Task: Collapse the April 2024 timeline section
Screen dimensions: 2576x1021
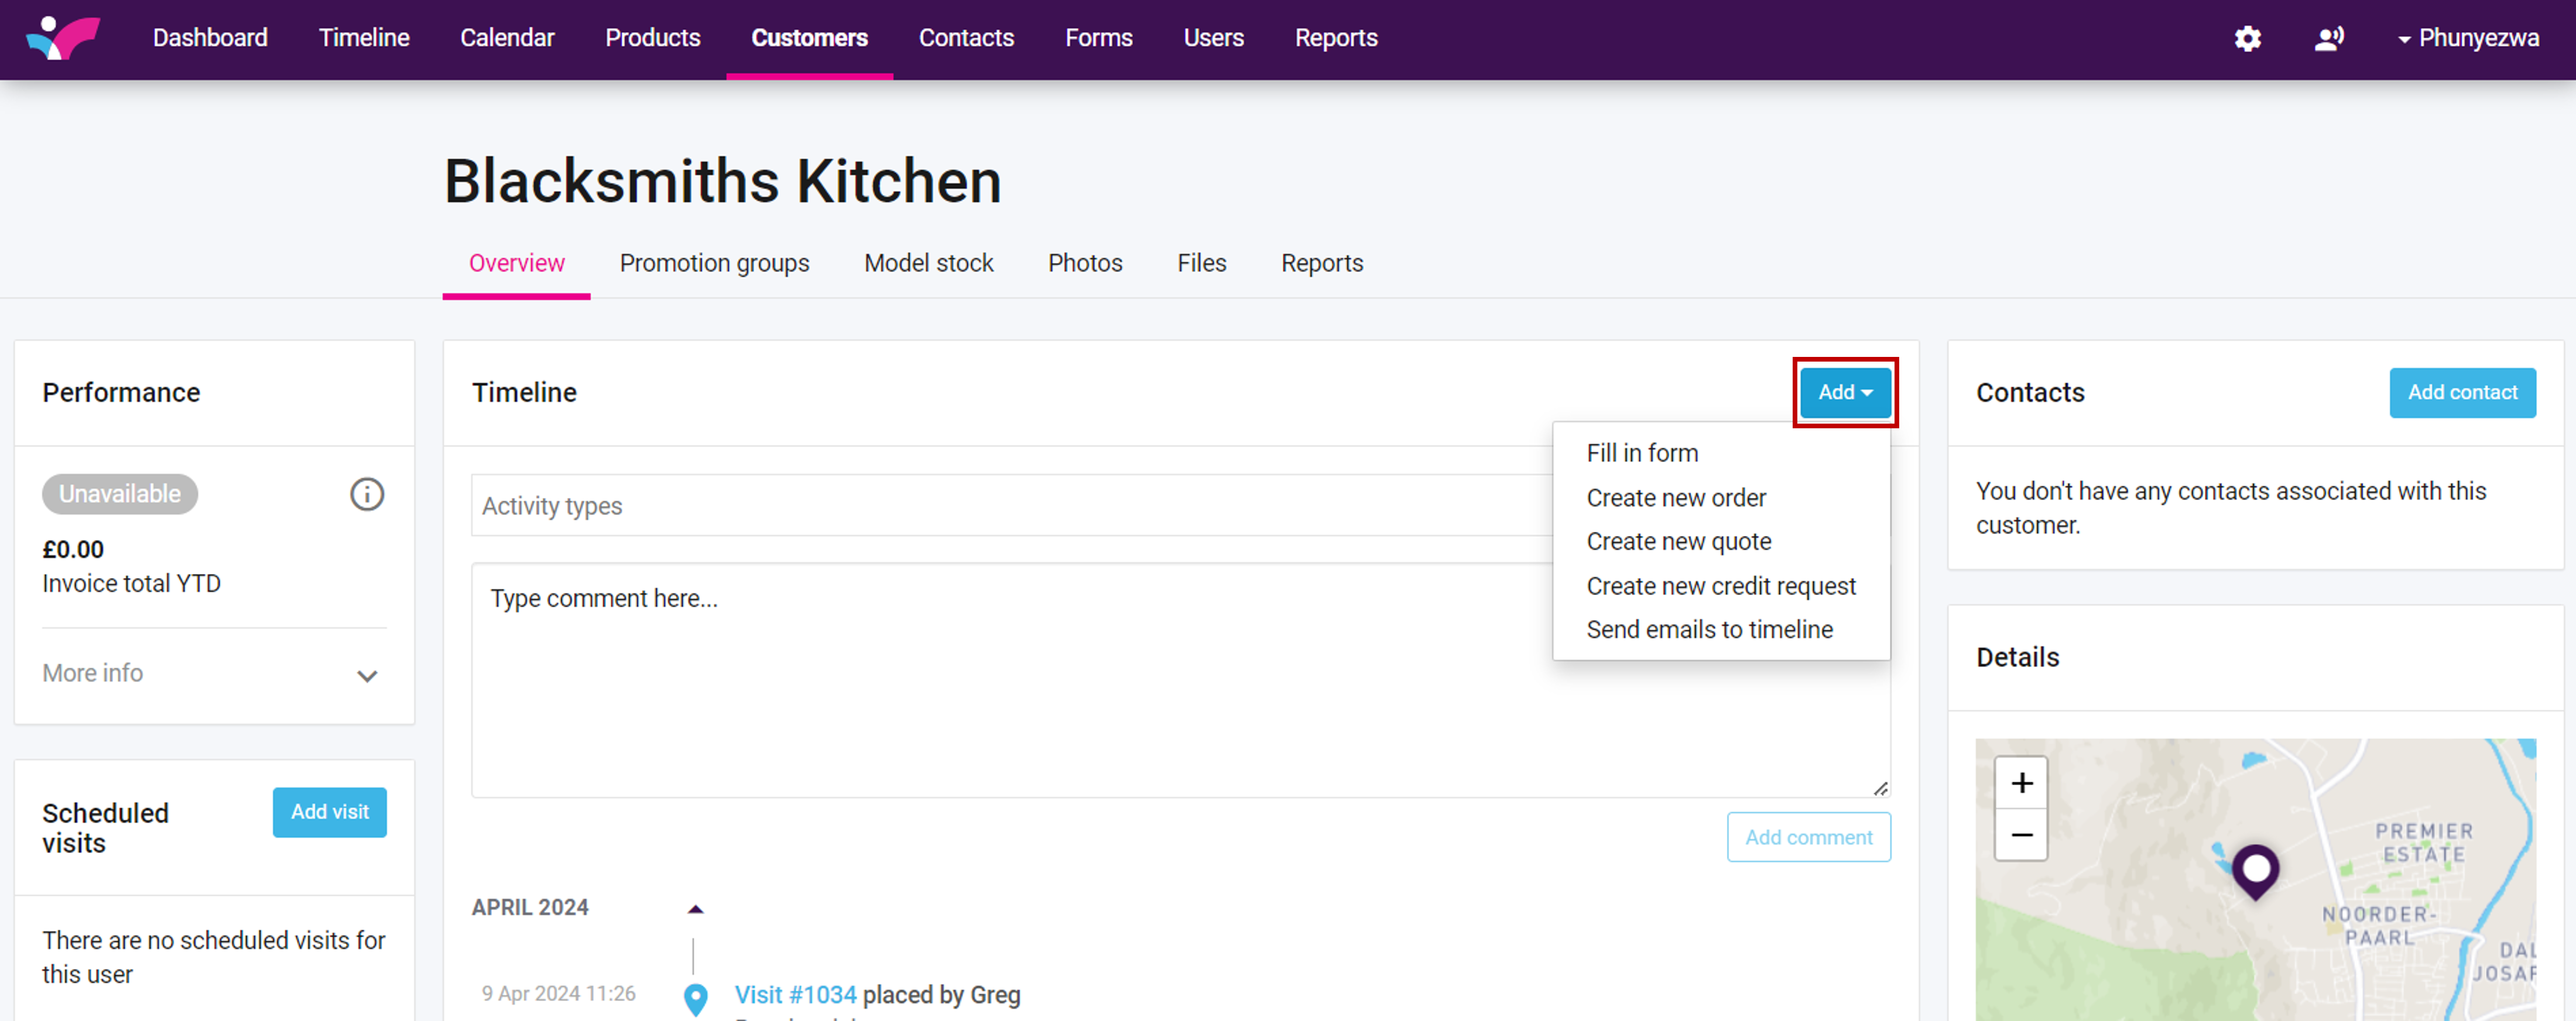Action: [695, 909]
